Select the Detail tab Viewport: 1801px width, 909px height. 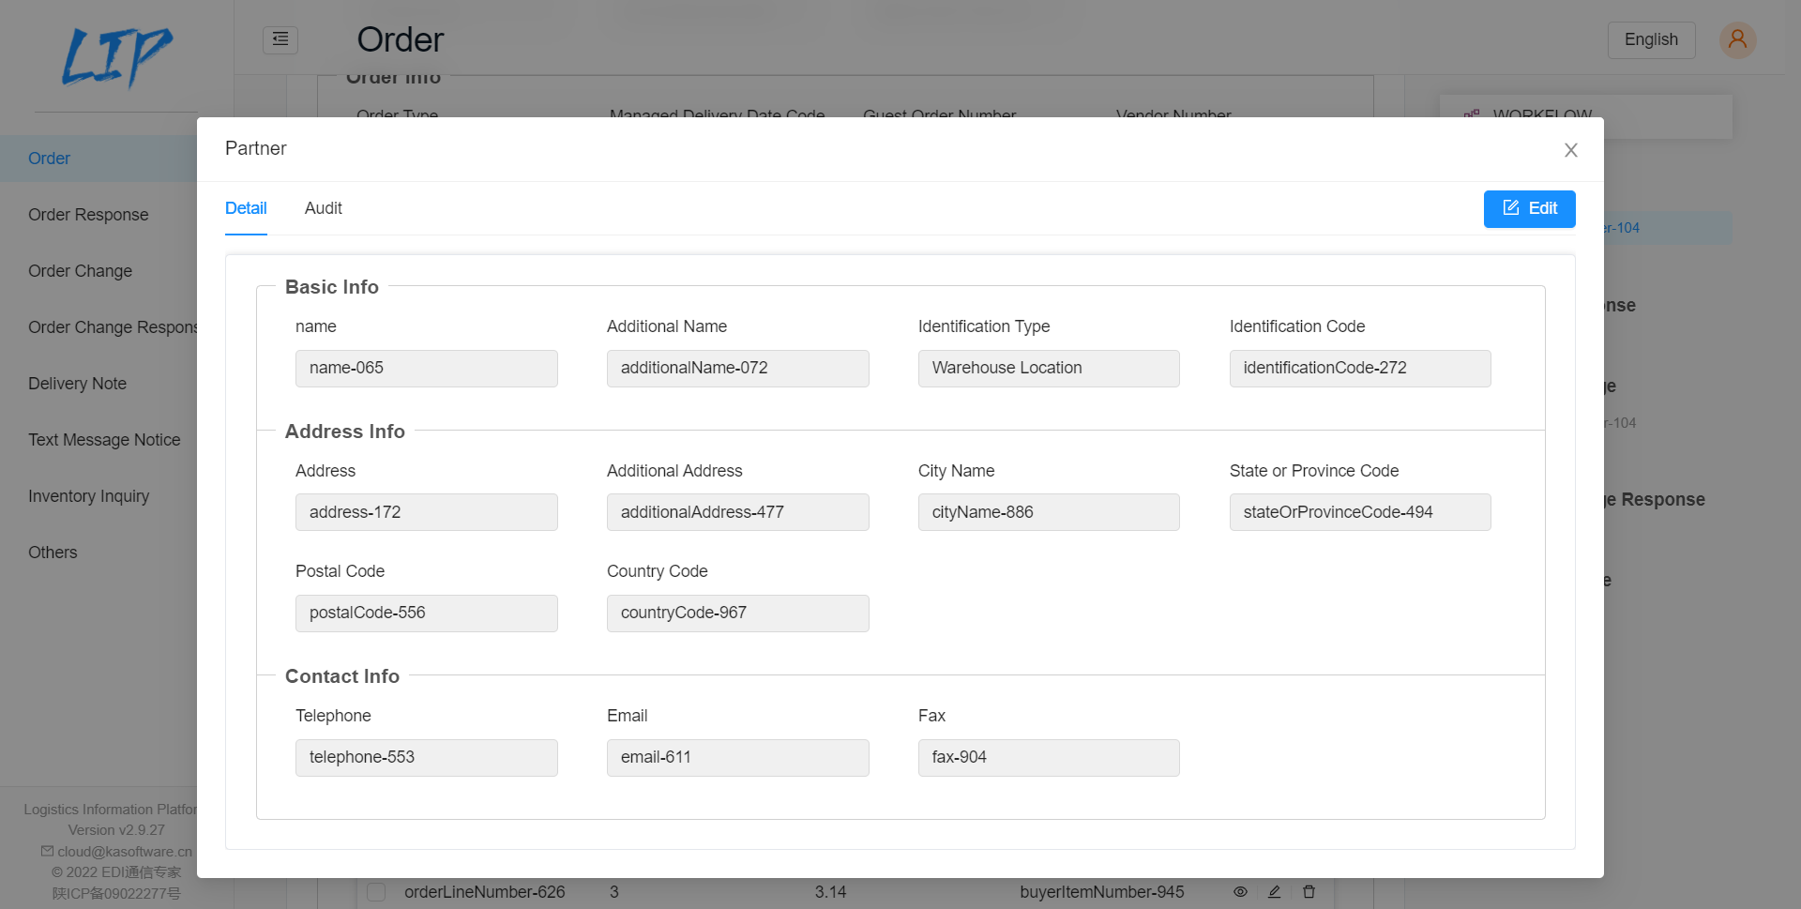(246, 208)
